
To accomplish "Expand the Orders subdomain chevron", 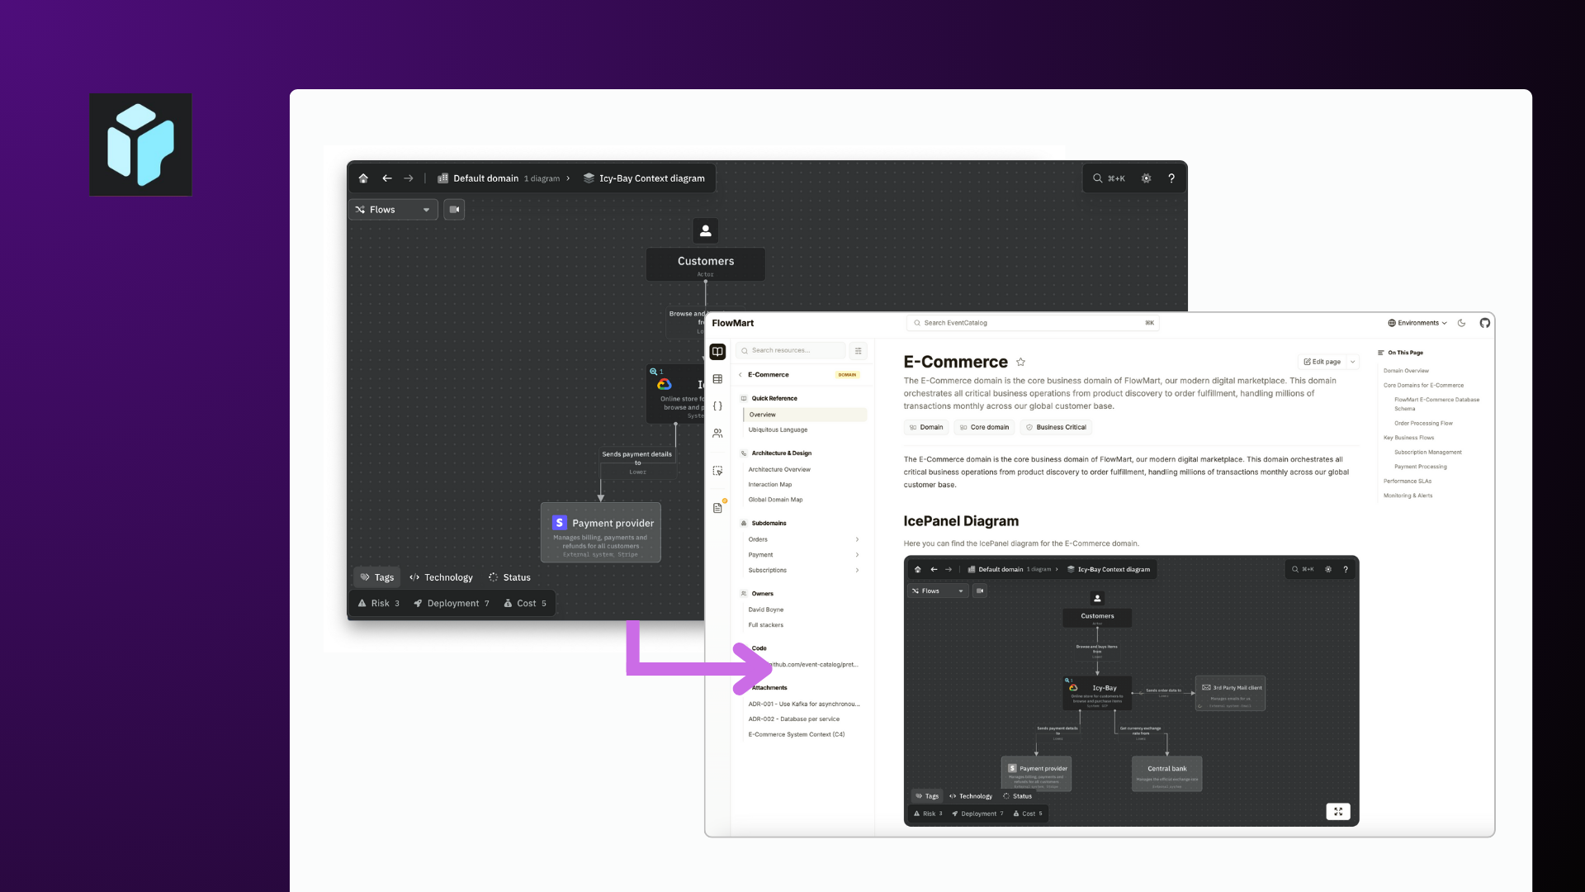I will click(857, 539).
